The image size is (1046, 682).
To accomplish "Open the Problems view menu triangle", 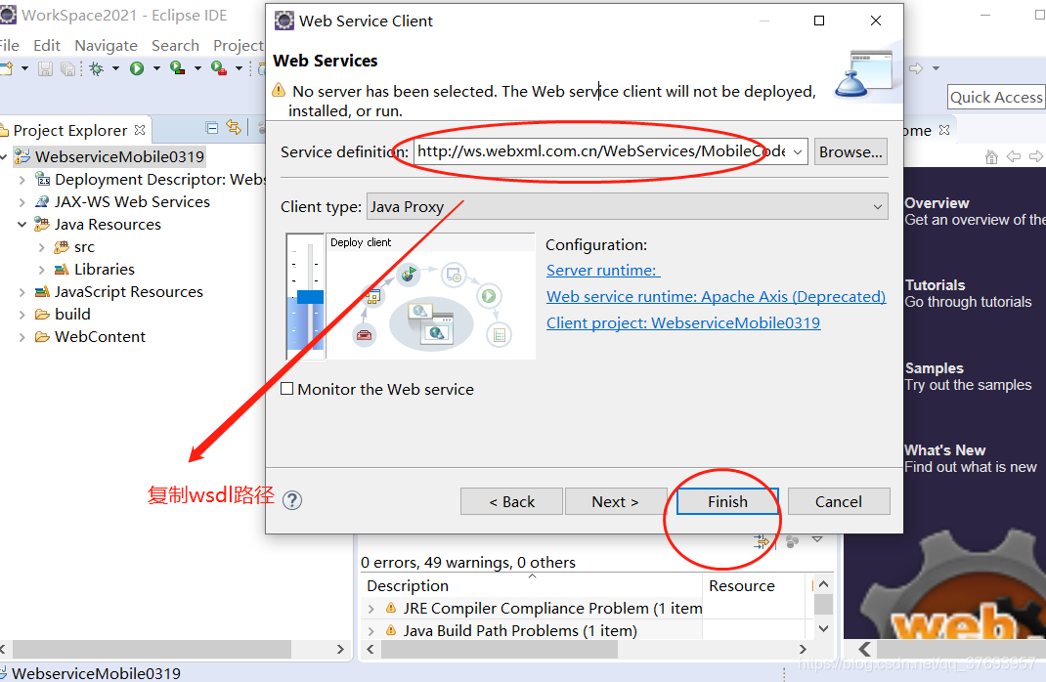I will click(x=817, y=538).
